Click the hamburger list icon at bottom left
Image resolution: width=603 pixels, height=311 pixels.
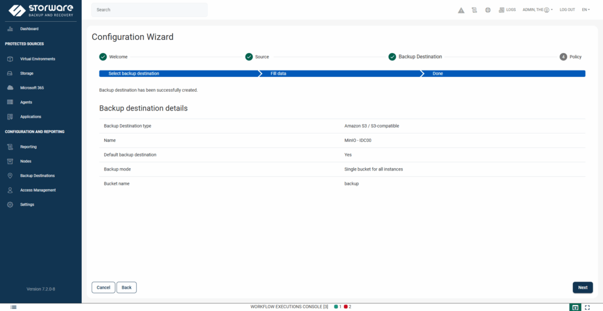(14, 307)
